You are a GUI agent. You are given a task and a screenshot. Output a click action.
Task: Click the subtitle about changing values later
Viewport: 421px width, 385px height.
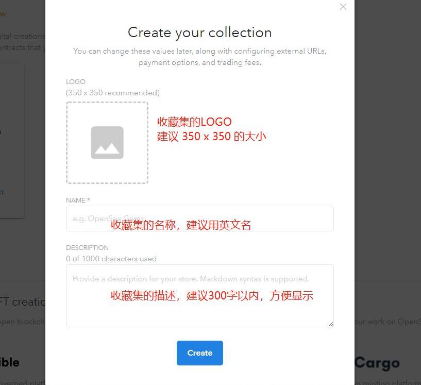pos(199,57)
